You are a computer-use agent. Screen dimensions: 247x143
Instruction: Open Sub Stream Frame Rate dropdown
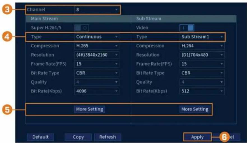(202, 64)
